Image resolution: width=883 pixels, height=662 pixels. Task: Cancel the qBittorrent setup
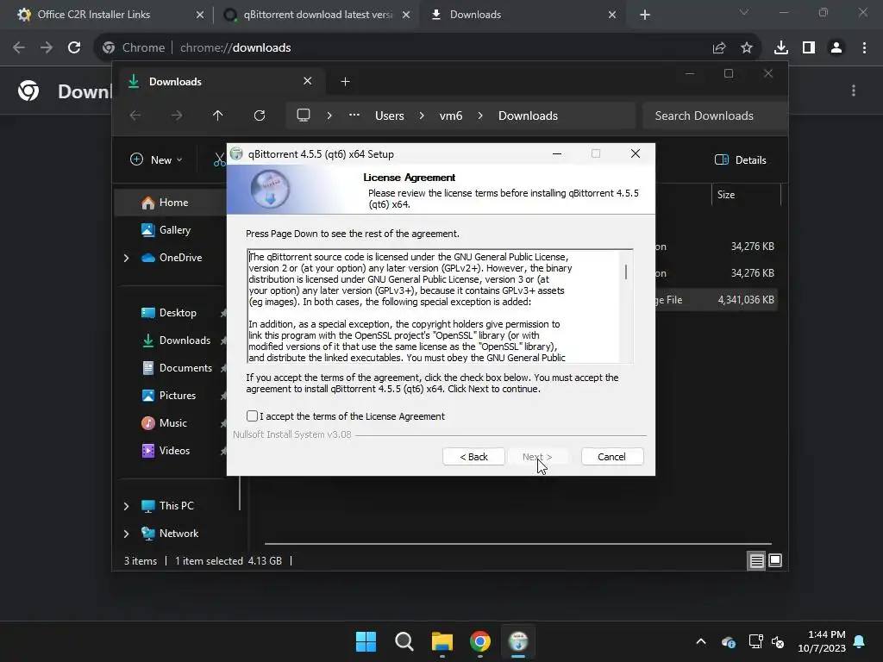click(611, 457)
